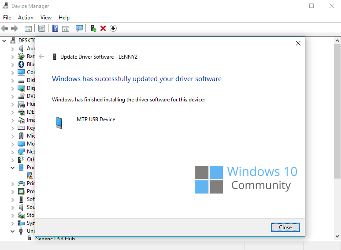This screenshot has height=250, width=341.
Task: Open the Action menu
Action: pos(26,17)
